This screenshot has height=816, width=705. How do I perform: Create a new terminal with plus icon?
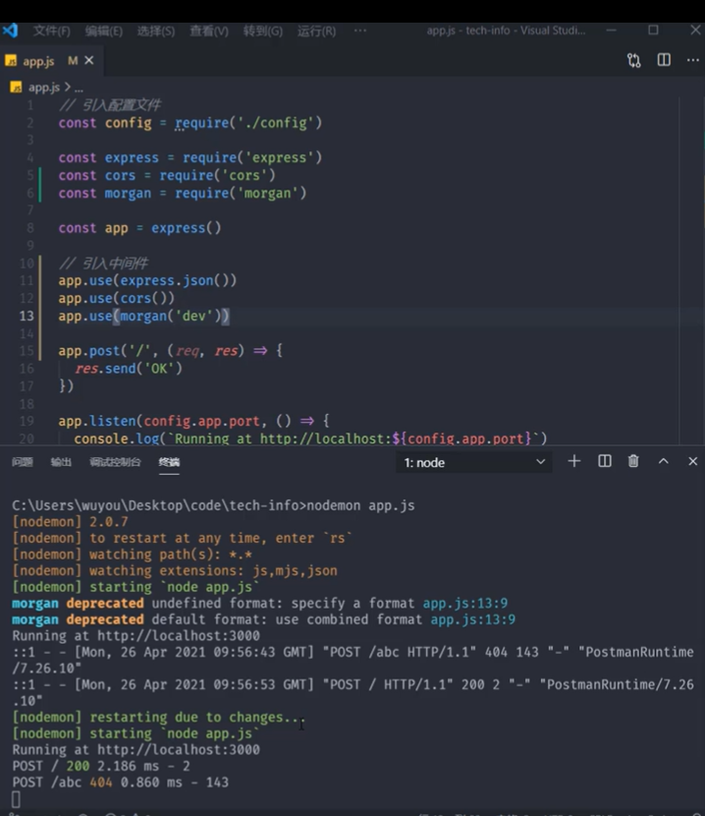574,461
